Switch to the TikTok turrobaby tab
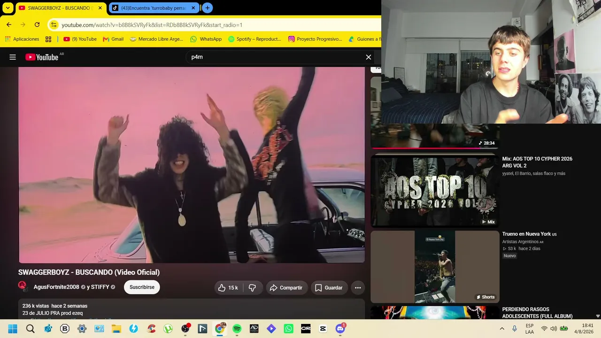 pyautogui.click(x=153, y=8)
